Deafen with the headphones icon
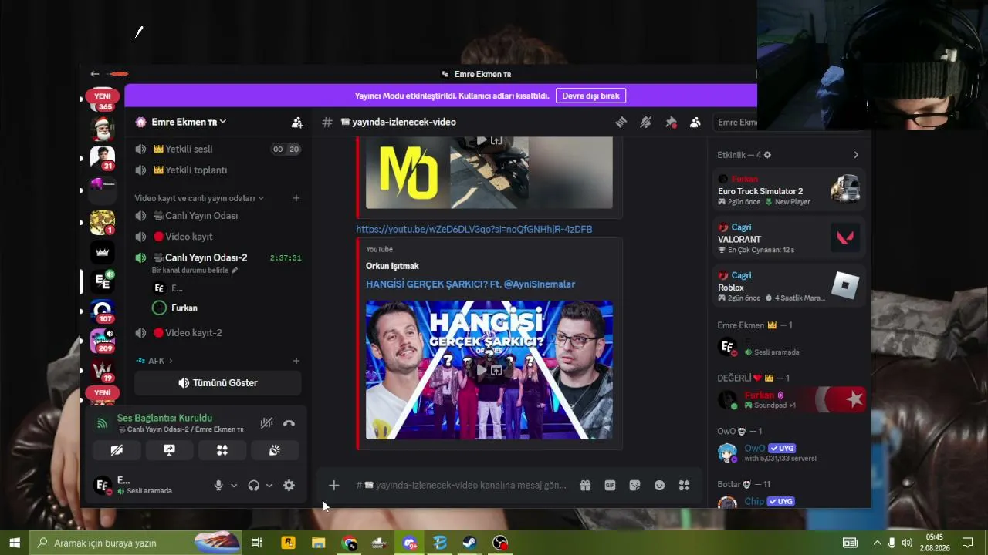Viewport: 988px width, 555px height. [253, 485]
